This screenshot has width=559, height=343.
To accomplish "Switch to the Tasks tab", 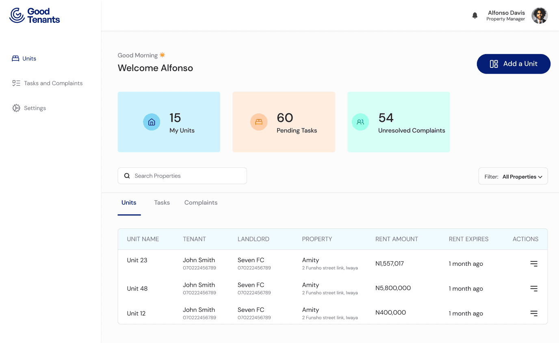I will 162,202.
